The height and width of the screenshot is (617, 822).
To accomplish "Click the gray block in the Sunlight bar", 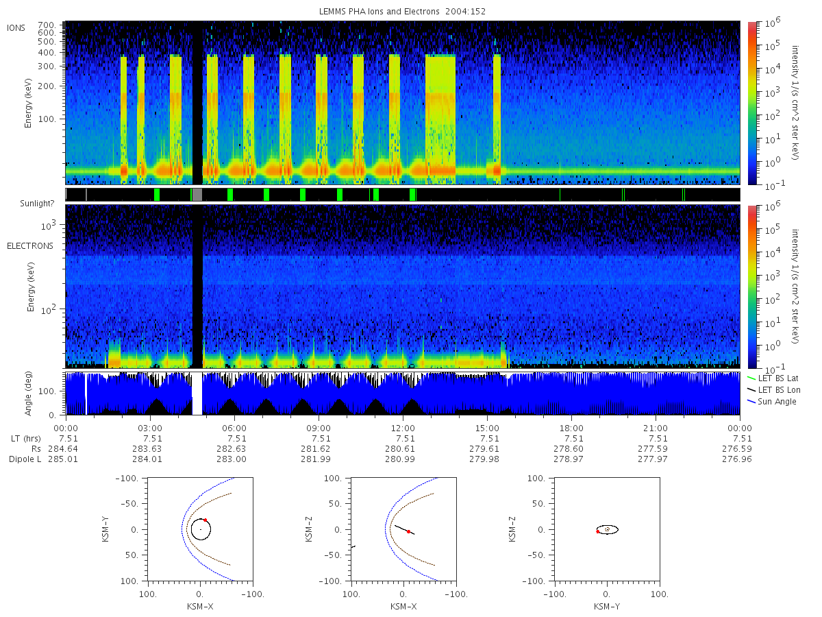I will tap(197, 195).
